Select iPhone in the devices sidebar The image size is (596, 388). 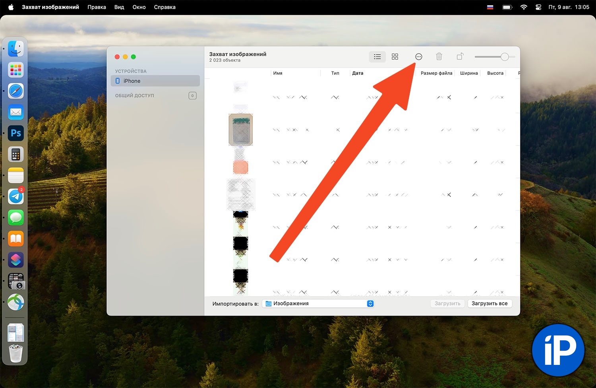click(x=155, y=81)
